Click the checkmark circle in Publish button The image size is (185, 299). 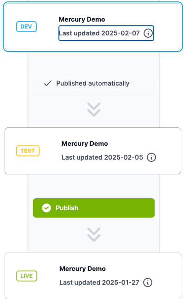[46, 208]
